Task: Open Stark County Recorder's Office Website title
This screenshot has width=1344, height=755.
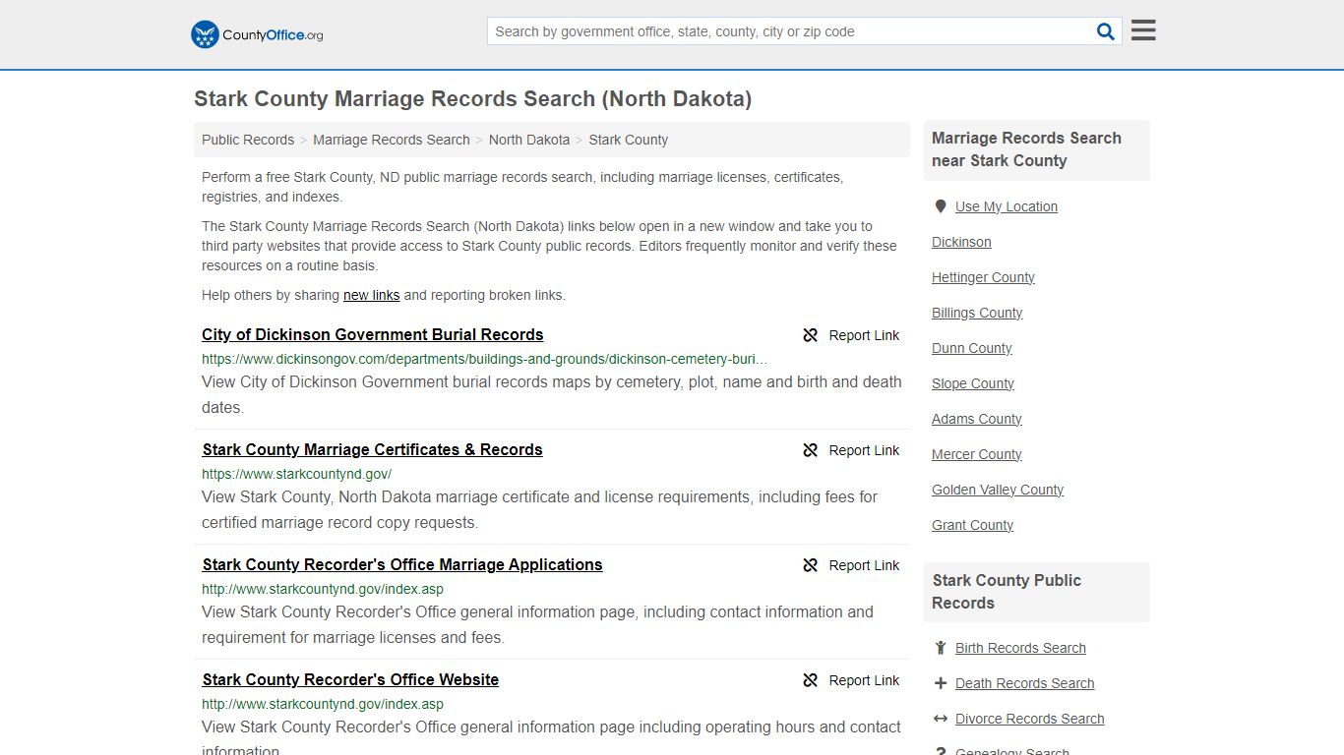Action: click(350, 680)
